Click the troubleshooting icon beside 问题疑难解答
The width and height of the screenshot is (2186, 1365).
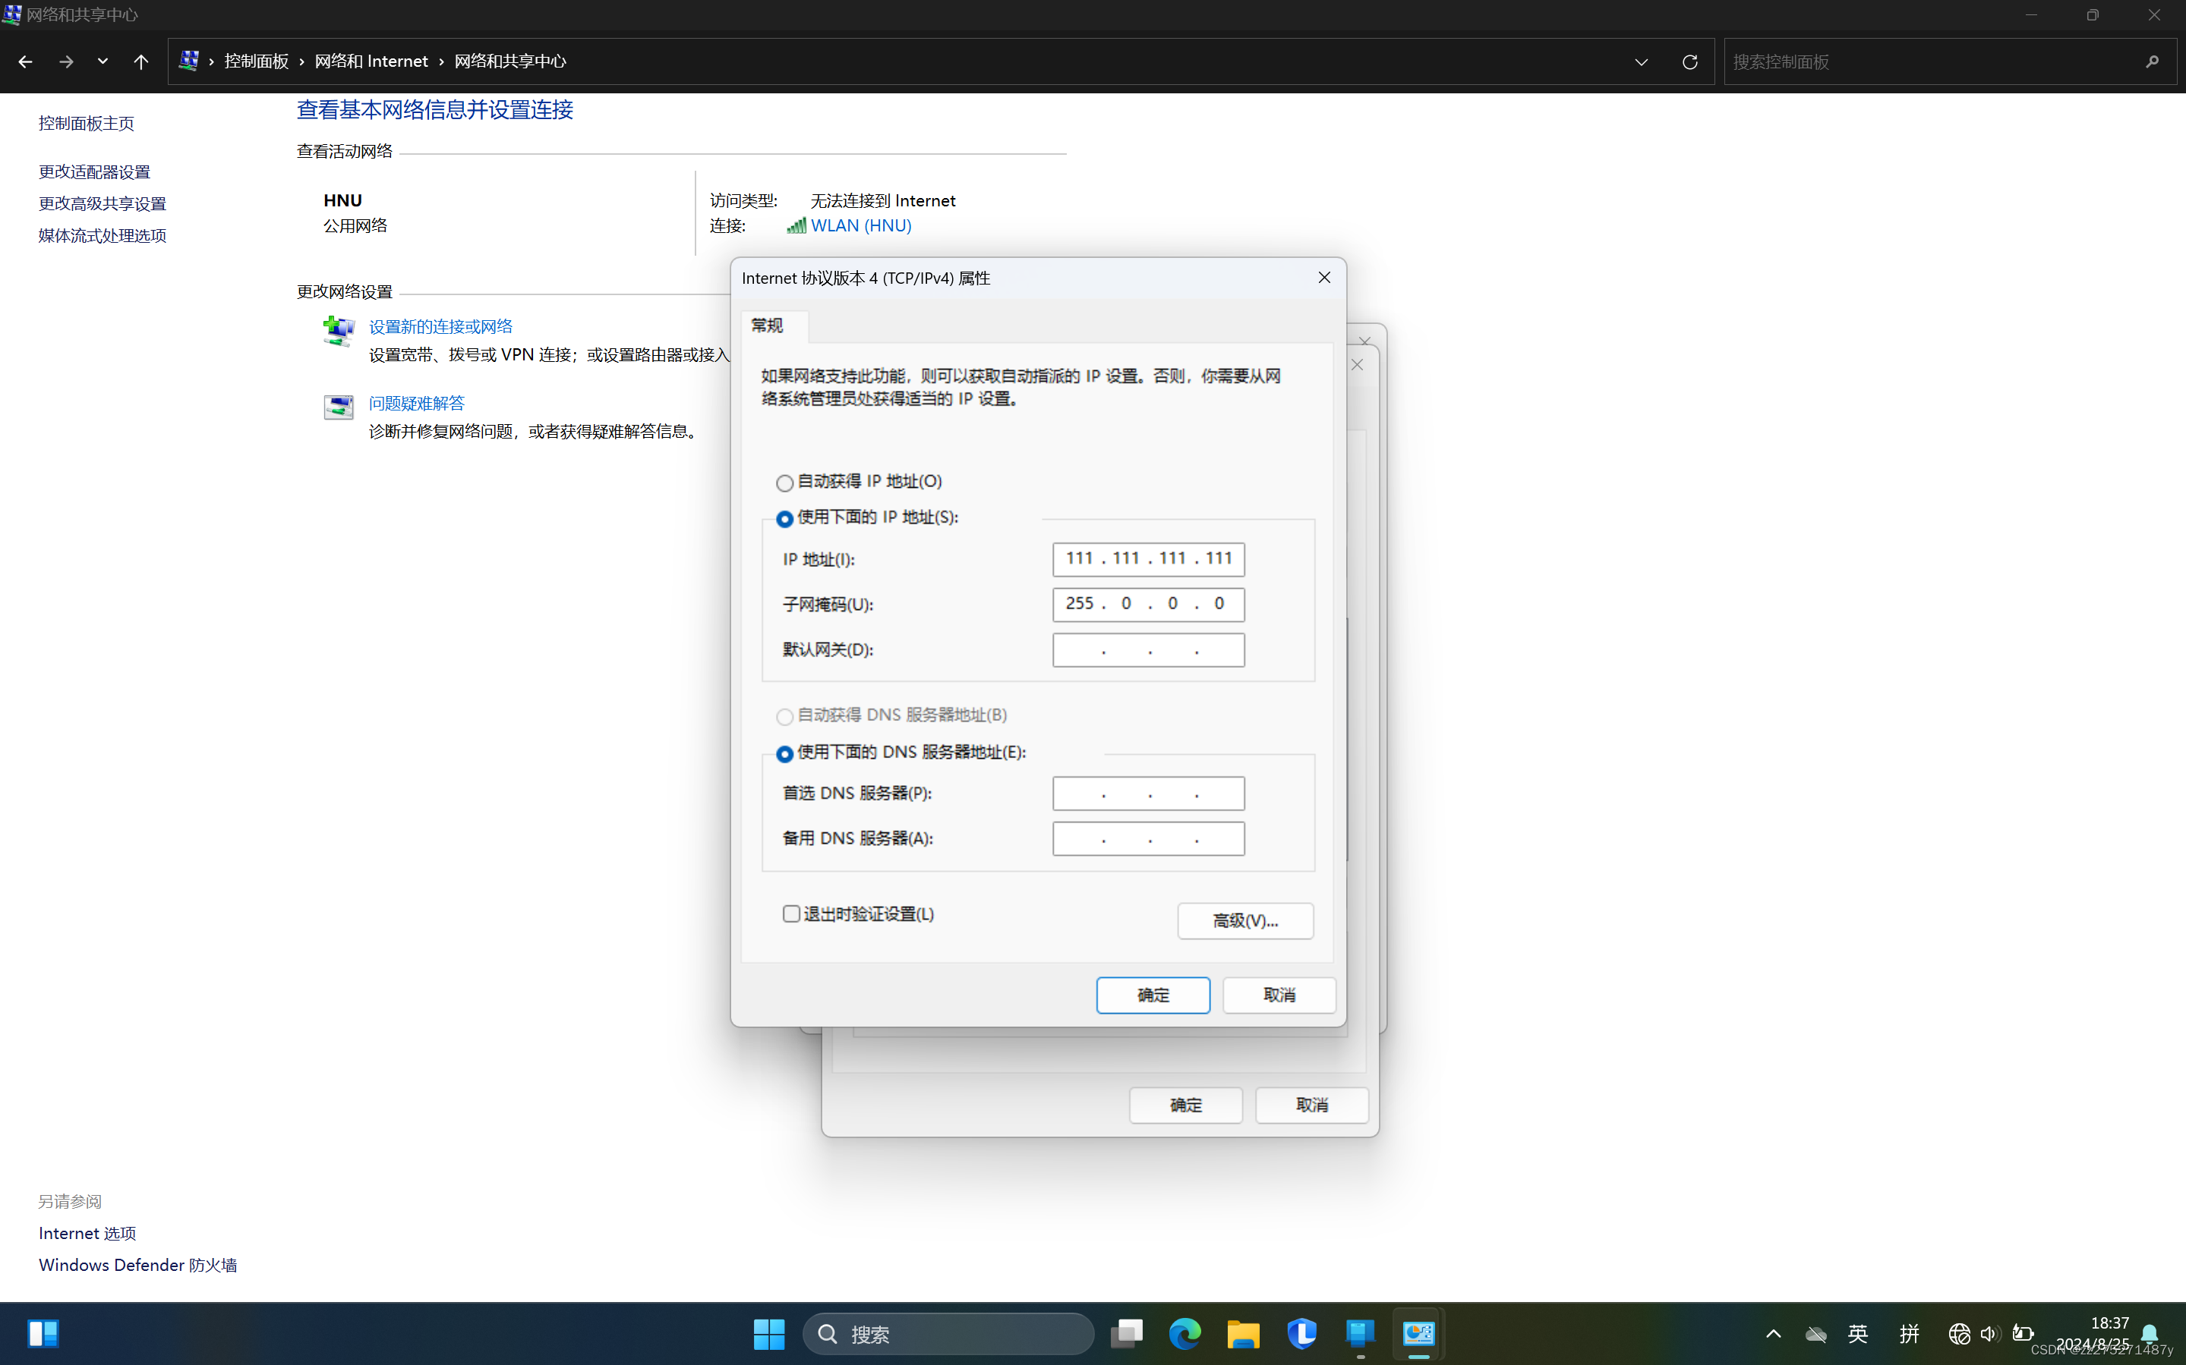pyautogui.click(x=339, y=407)
